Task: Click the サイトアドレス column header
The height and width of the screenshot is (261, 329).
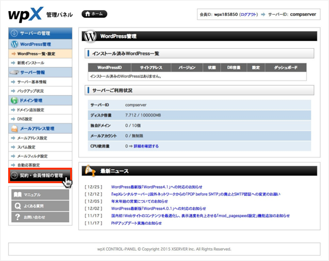Action: click(151, 68)
